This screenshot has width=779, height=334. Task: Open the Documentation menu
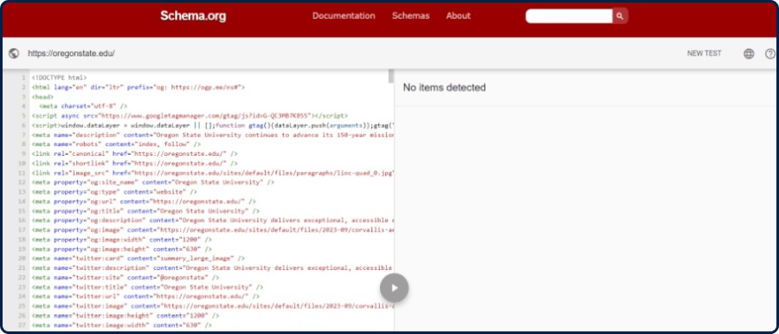coord(344,16)
